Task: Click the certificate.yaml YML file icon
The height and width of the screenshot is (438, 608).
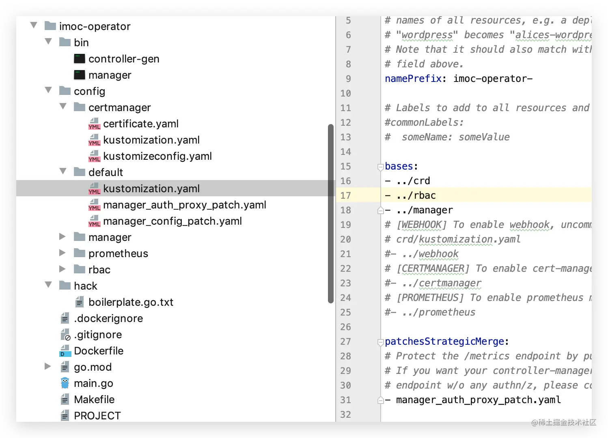Action: coord(94,124)
